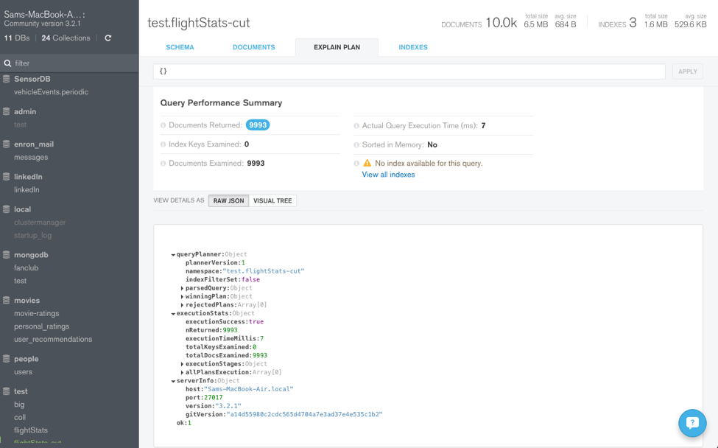The image size is (718, 448).
Task: Click the blue help chat bubble icon
Action: [x=692, y=423]
